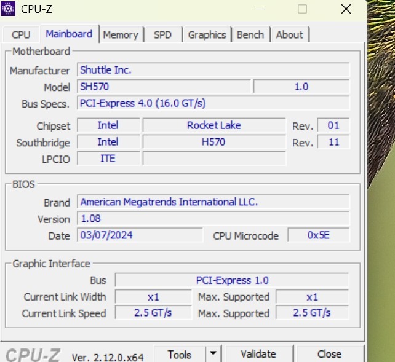The height and width of the screenshot is (362, 395).
Task: Click the Chipset vendor Intel field
Action: [108, 125]
